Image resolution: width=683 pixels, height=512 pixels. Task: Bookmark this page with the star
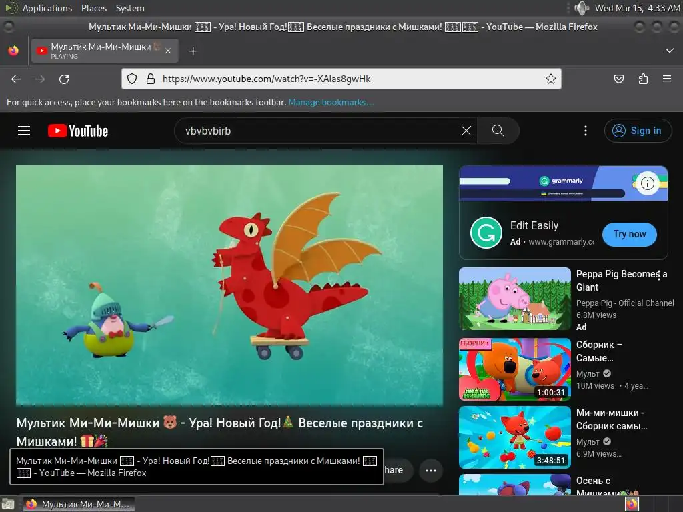pos(550,79)
